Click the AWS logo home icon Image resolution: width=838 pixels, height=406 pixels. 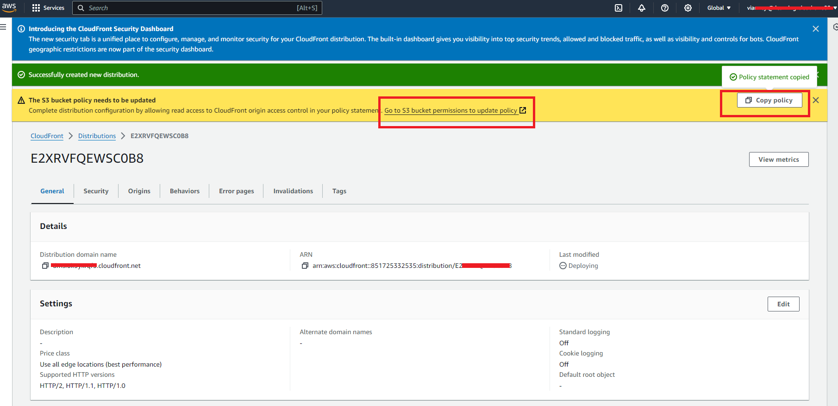click(x=9, y=7)
